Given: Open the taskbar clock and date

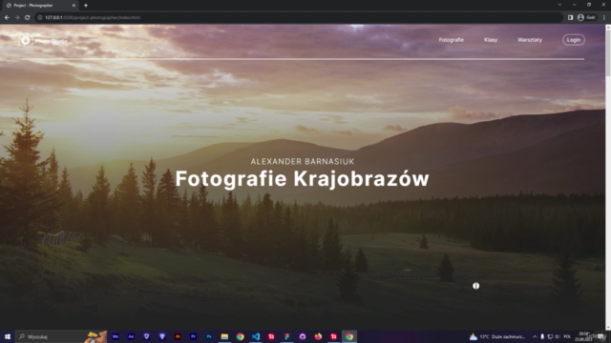Looking at the screenshot, I should click(x=583, y=336).
